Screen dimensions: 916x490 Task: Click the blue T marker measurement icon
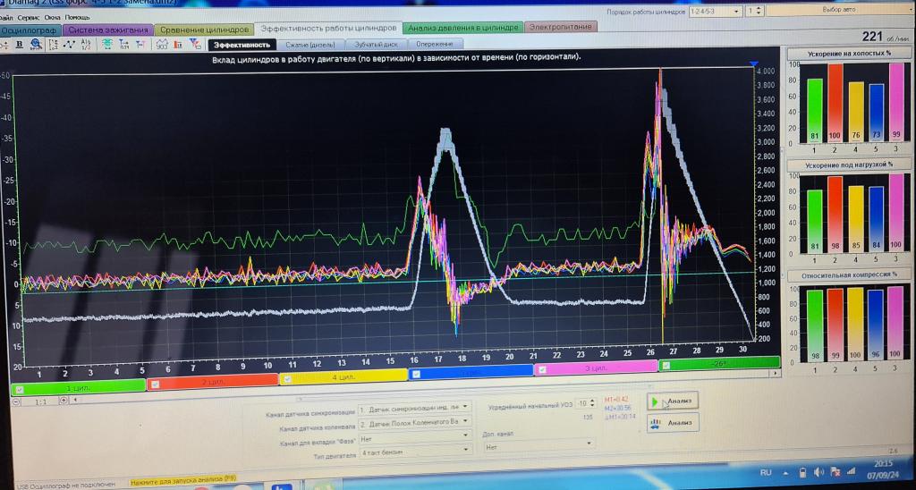tap(123, 44)
